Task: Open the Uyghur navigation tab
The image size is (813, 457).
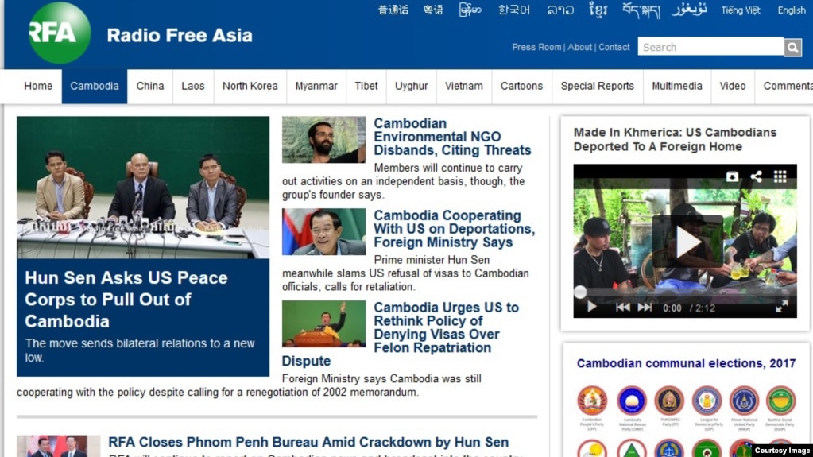Action: click(x=411, y=86)
